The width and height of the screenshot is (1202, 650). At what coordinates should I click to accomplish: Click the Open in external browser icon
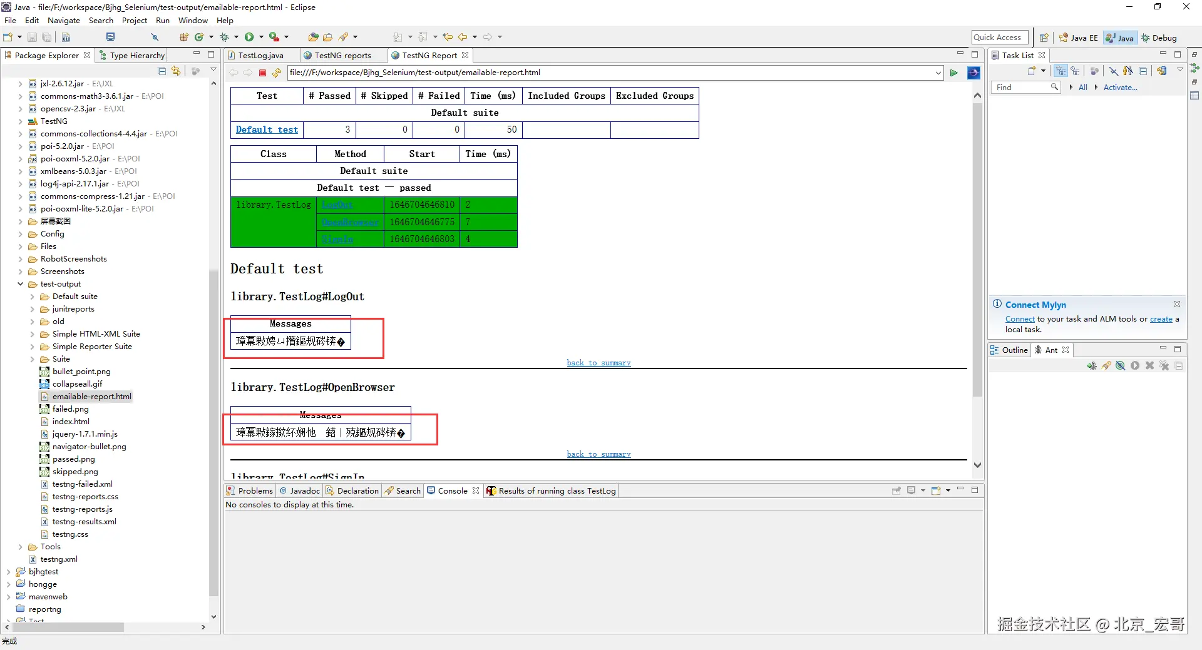coord(973,73)
